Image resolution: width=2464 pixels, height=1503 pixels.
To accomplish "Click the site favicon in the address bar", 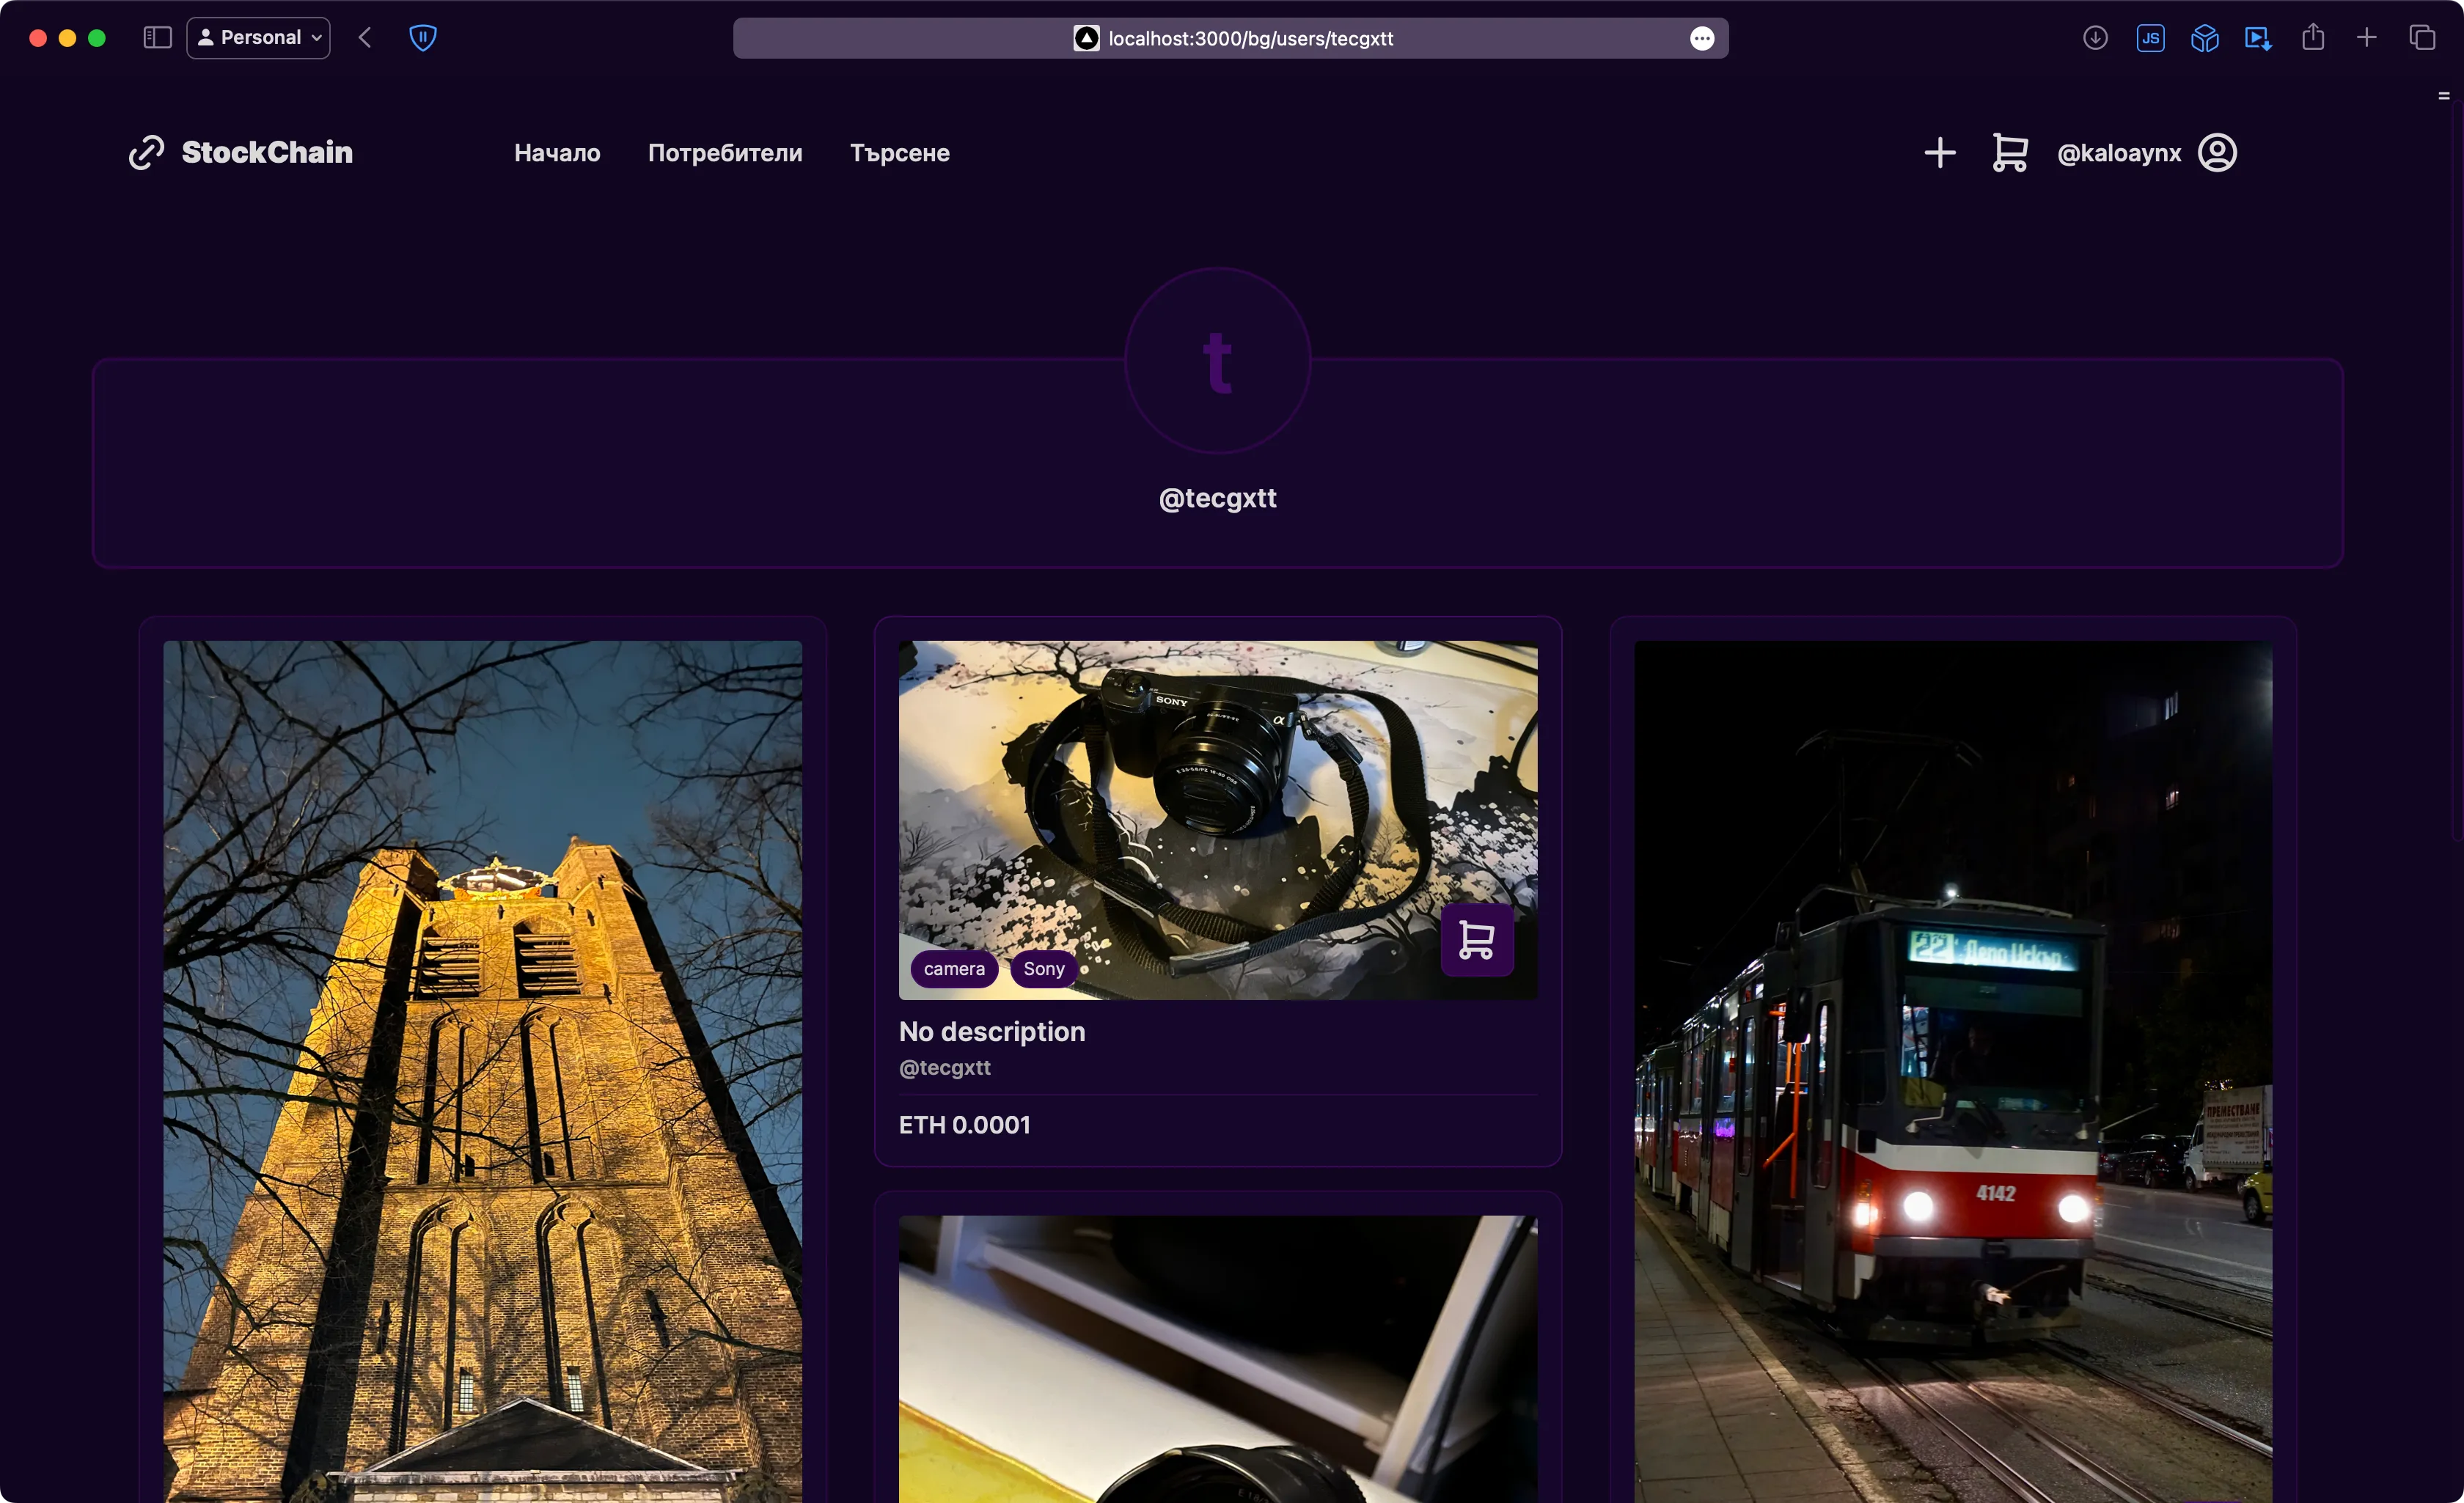I will coord(1087,38).
